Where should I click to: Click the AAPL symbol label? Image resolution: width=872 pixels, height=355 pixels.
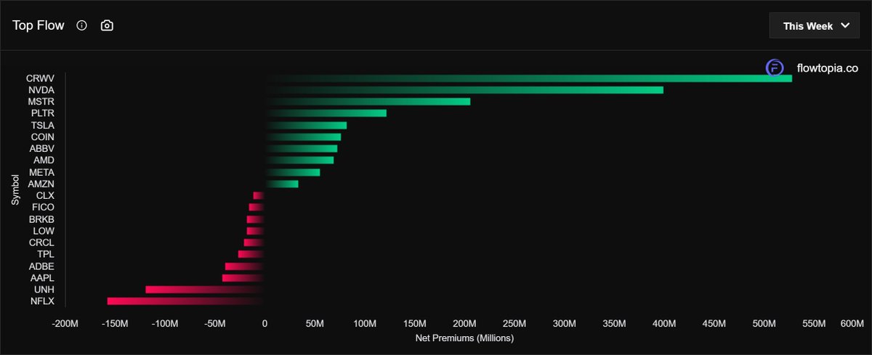(x=42, y=277)
